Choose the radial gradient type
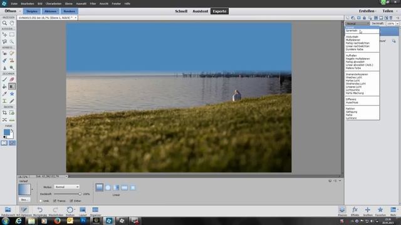 [x=108, y=187]
